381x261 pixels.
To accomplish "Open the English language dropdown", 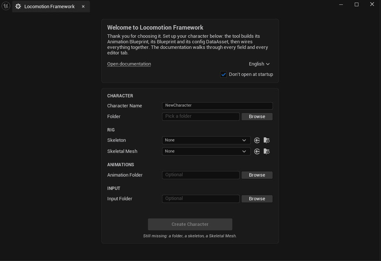I will [x=259, y=64].
